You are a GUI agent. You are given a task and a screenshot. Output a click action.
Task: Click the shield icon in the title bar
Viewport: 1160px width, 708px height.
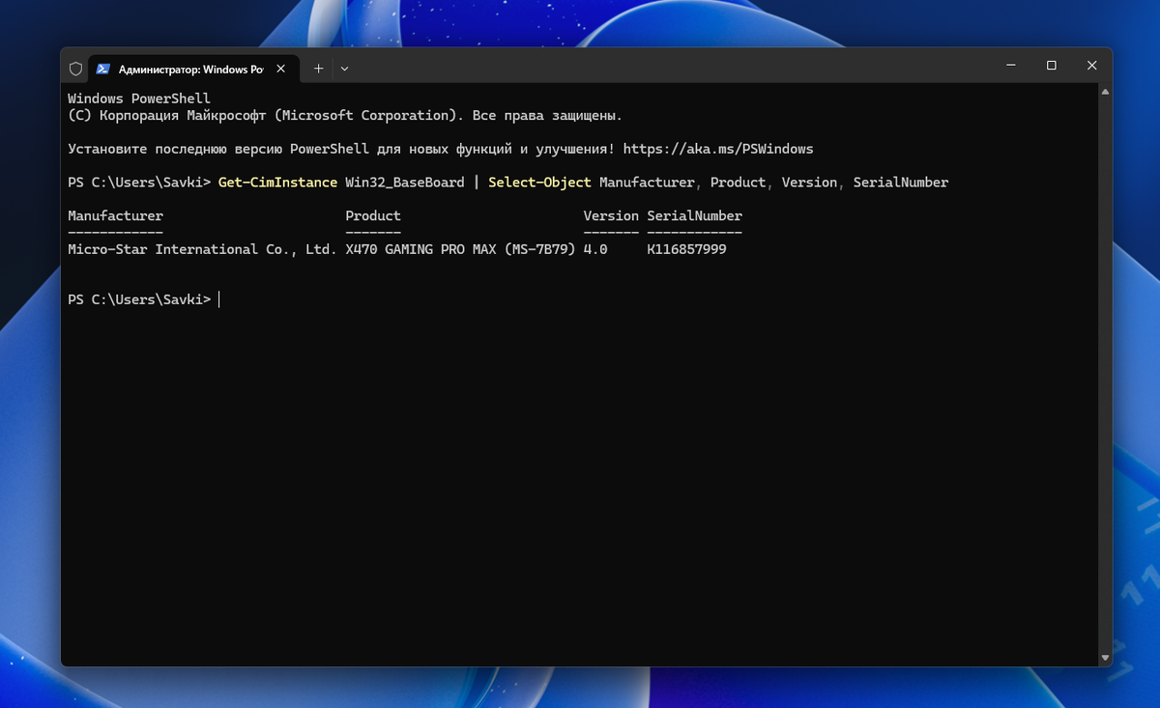point(76,69)
